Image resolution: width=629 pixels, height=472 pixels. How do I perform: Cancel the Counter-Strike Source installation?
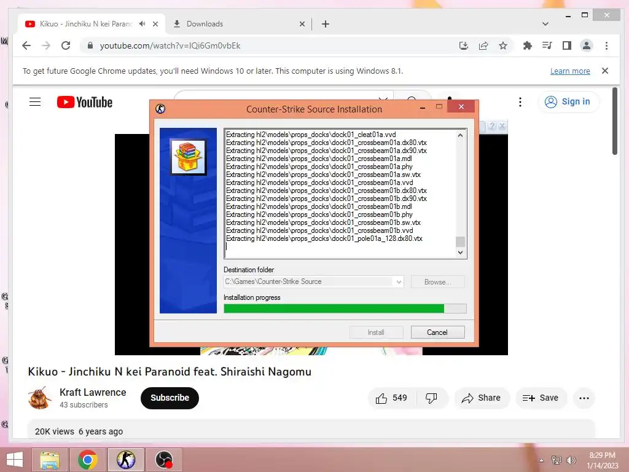click(437, 332)
